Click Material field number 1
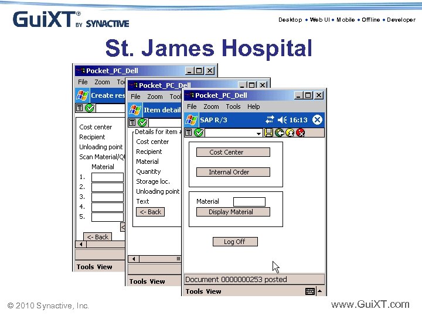Screen dimensions: 422x316 [x=107, y=177]
